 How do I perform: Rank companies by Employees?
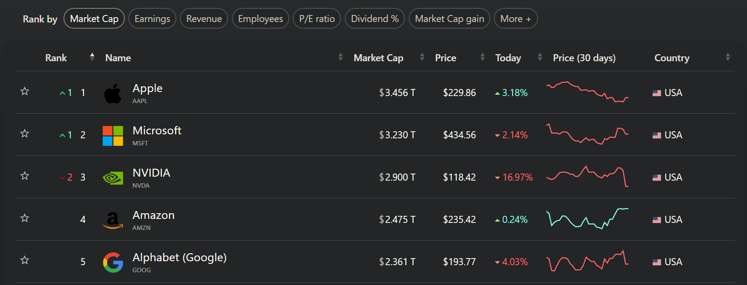click(261, 19)
